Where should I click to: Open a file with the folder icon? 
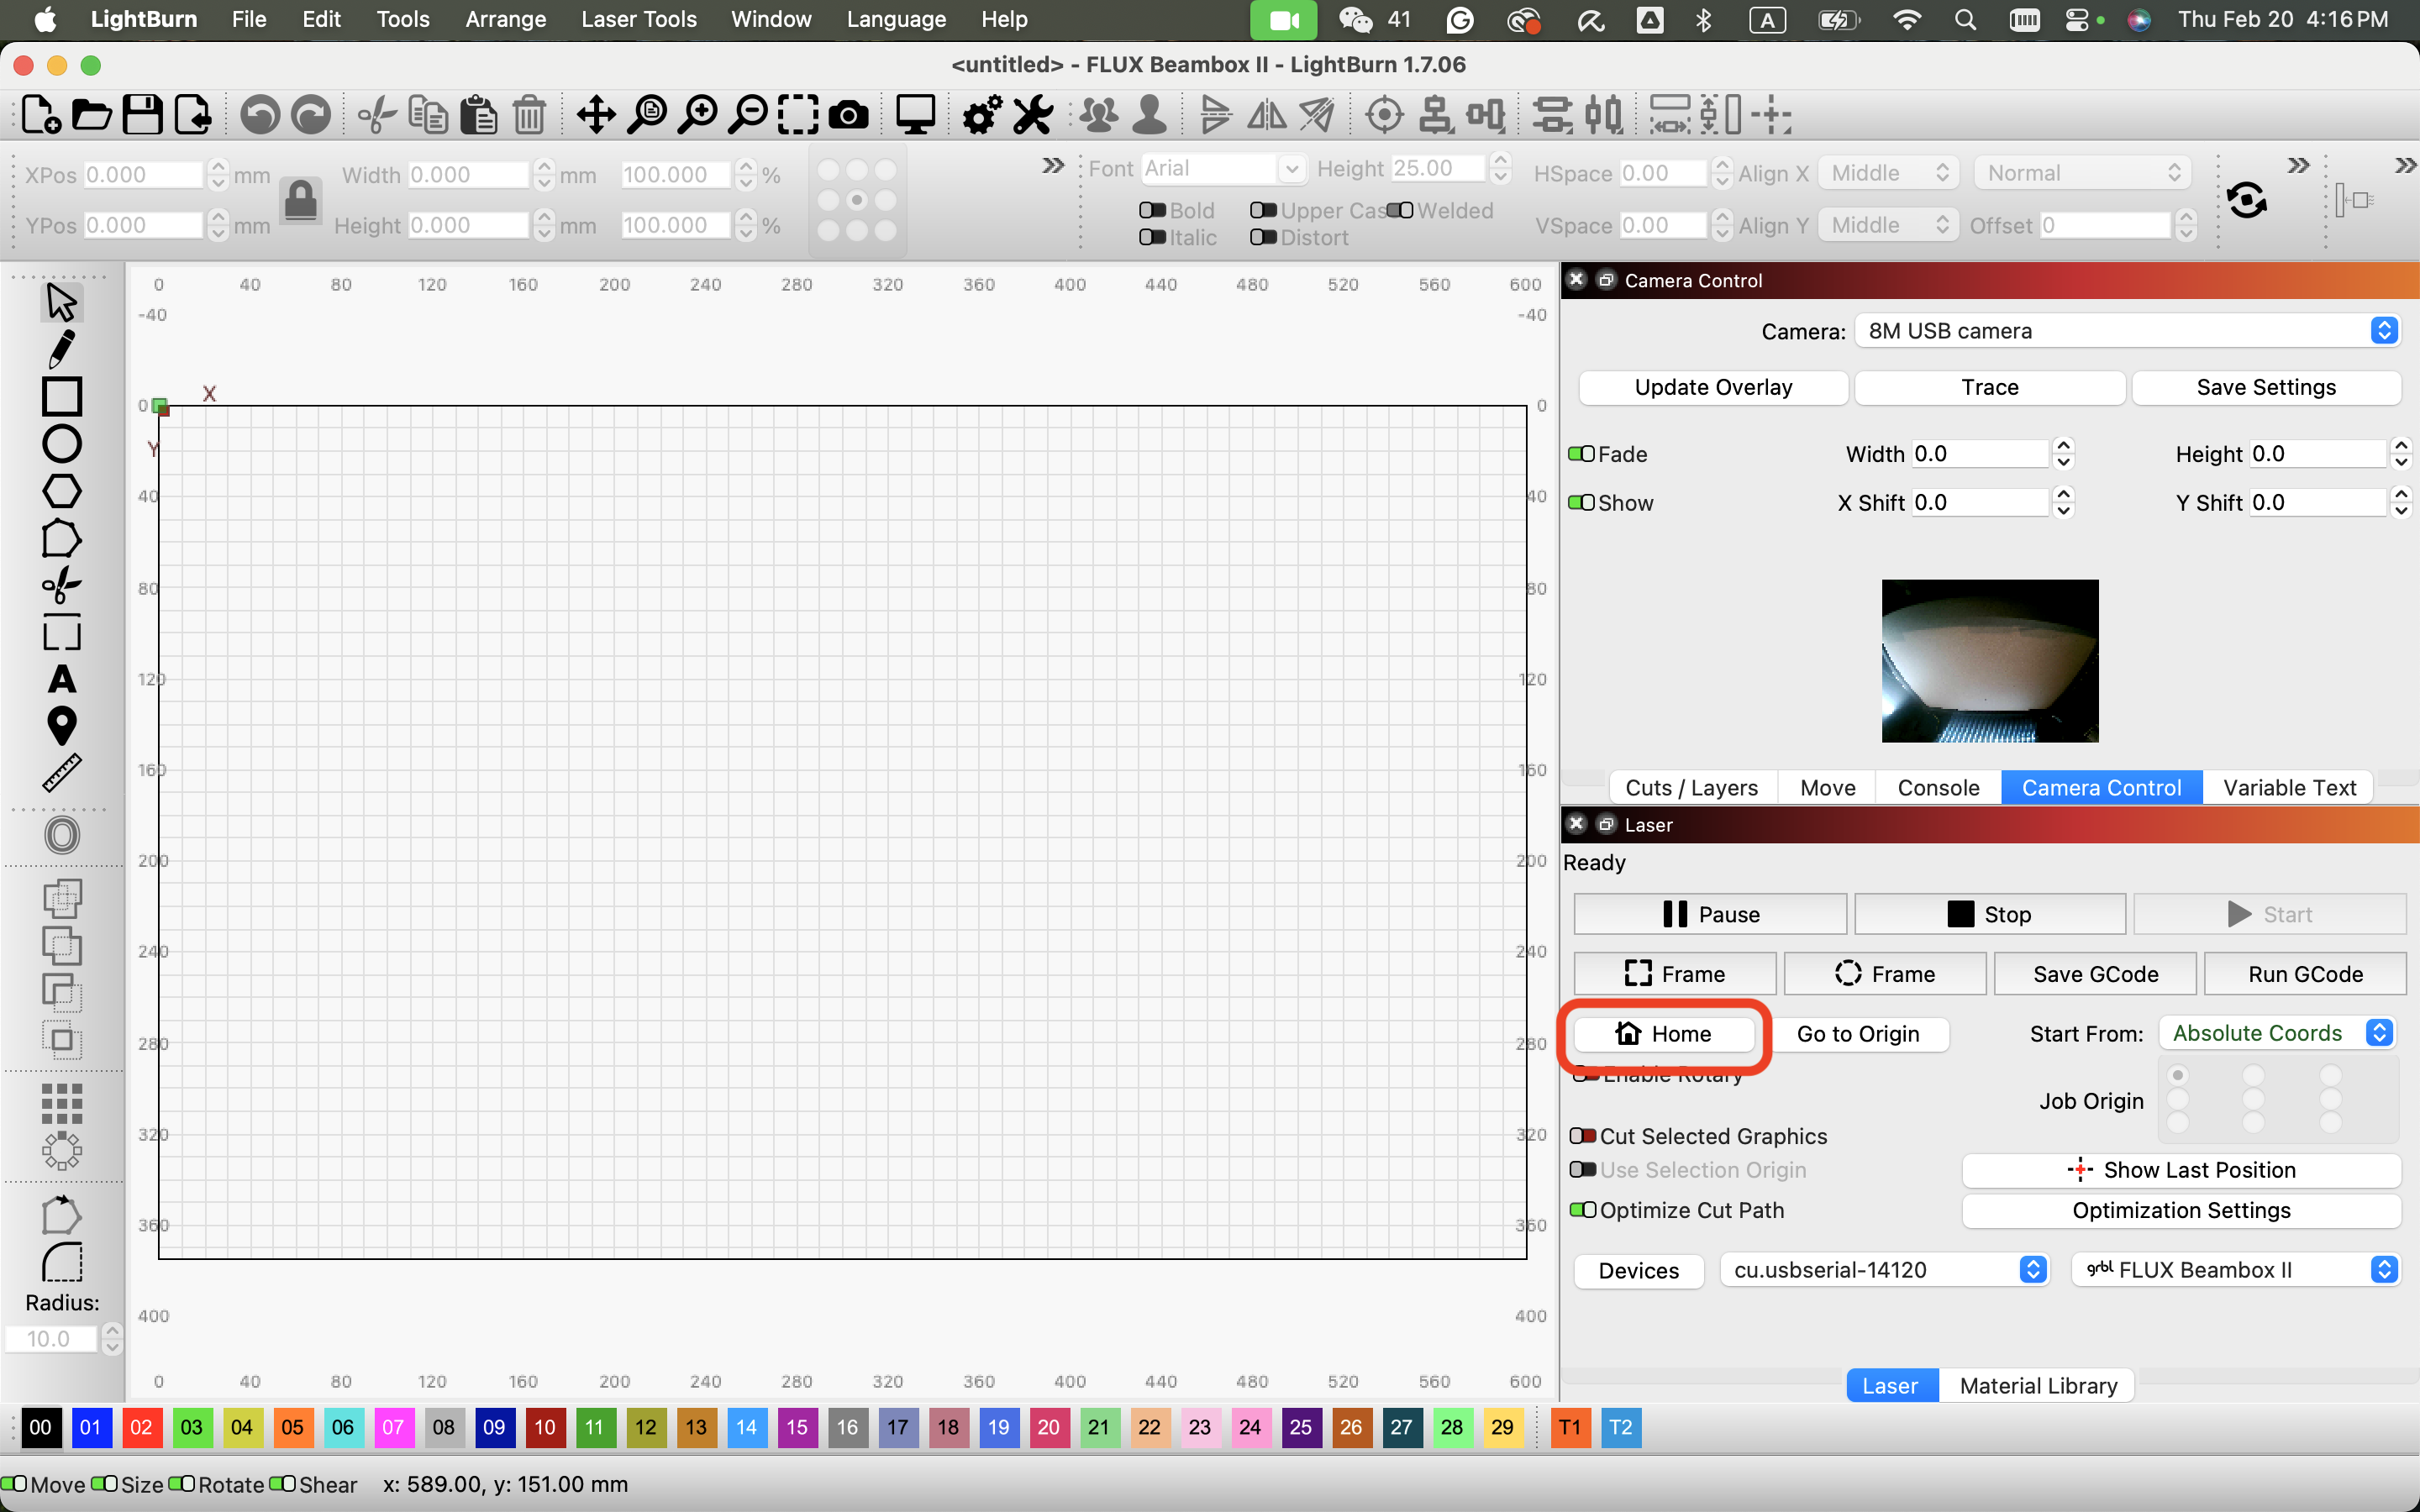point(91,115)
